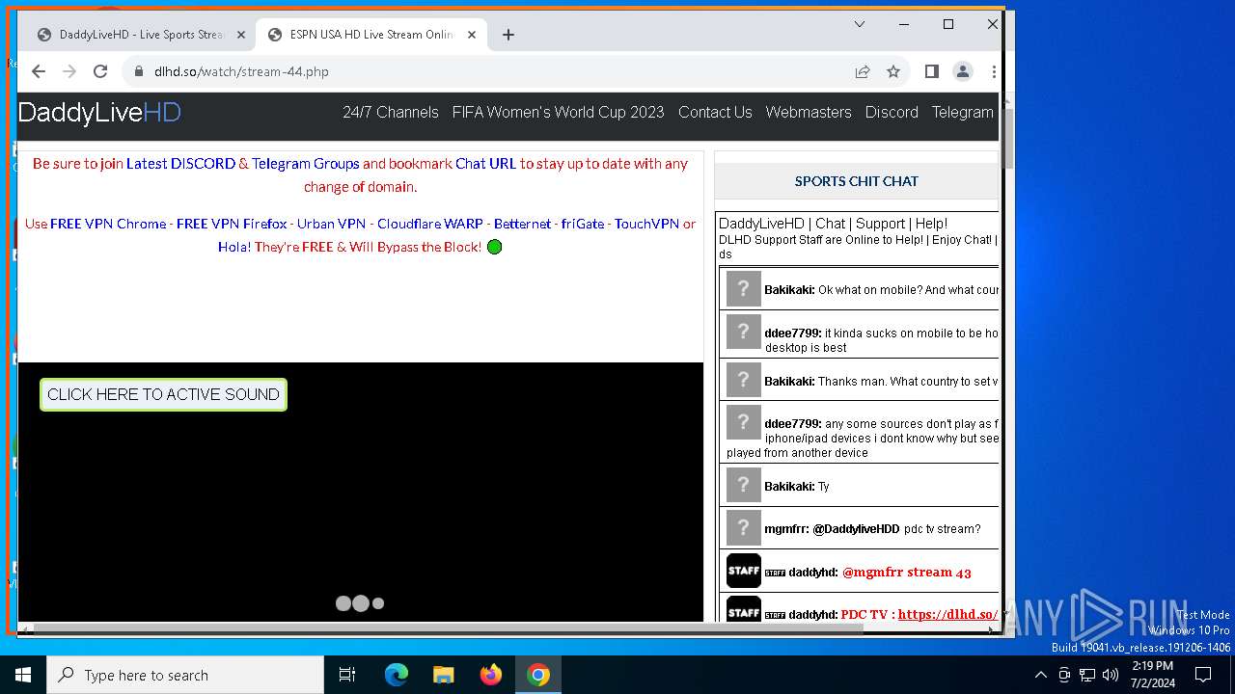The width and height of the screenshot is (1235, 694).
Task: Open the https://dlhd.so/ link in chat
Action: [x=947, y=614]
